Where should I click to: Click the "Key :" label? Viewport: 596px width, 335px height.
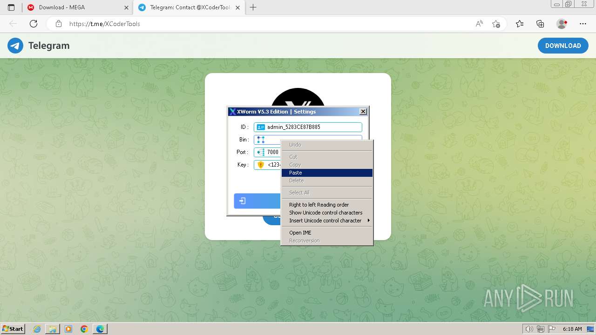coord(243,165)
